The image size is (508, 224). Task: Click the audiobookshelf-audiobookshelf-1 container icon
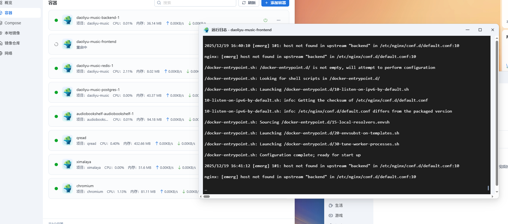(67, 116)
